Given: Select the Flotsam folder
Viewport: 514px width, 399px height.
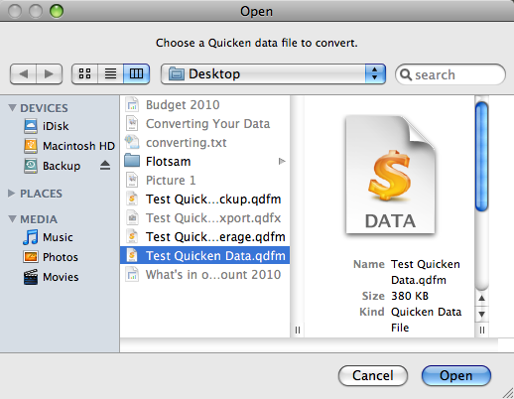Looking at the screenshot, I should [204, 162].
